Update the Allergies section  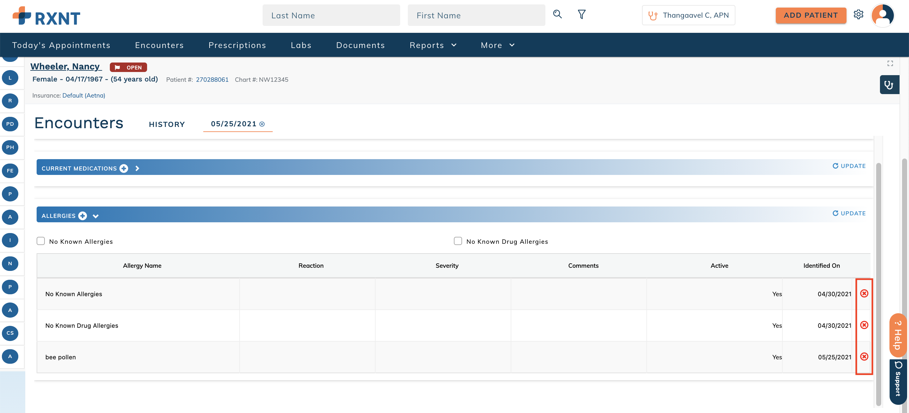point(849,213)
